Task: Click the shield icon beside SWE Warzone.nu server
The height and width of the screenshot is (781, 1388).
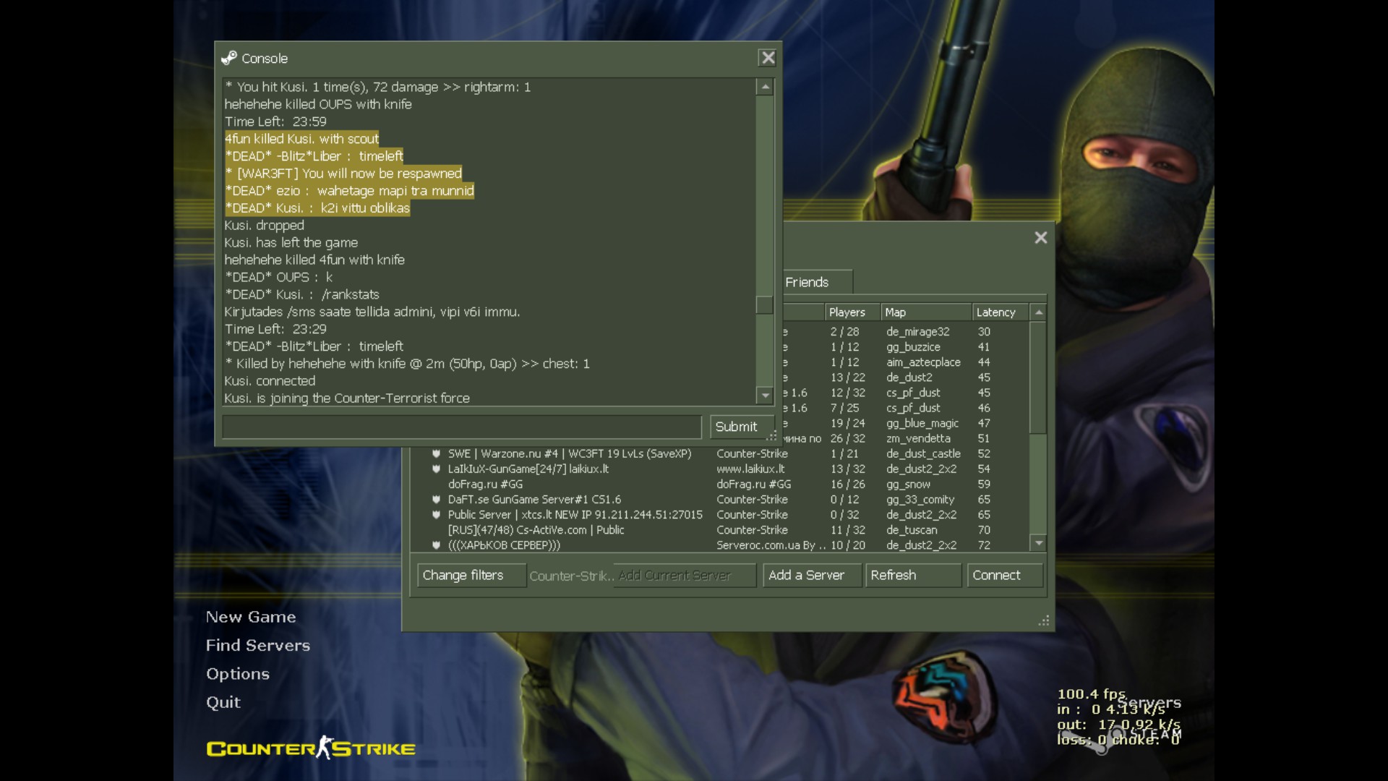Action: tap(436, 454)
